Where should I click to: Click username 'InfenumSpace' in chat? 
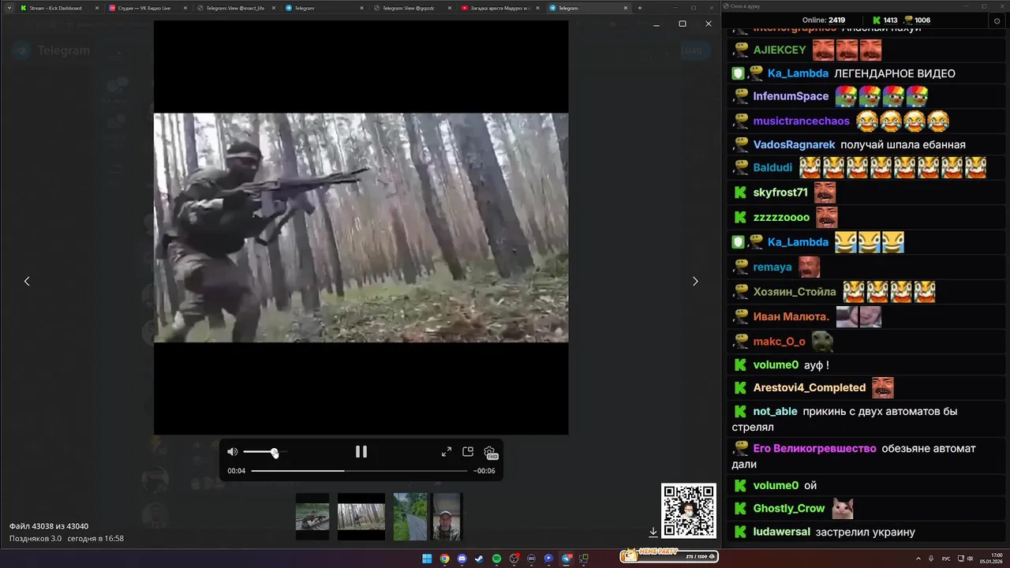(791, 96)
